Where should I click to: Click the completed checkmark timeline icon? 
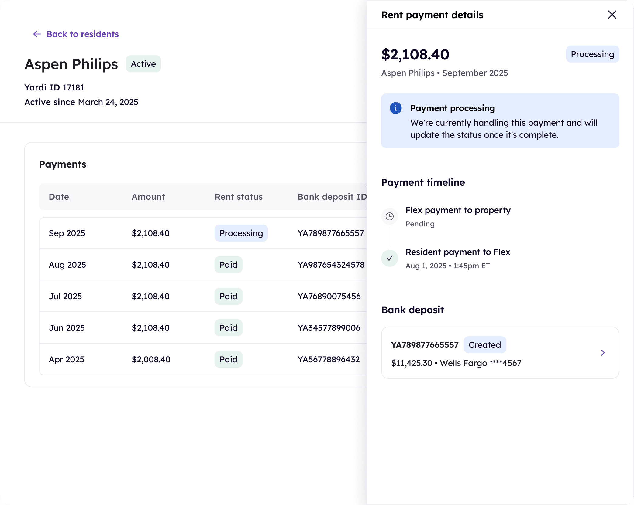click(x=389, y=258)
